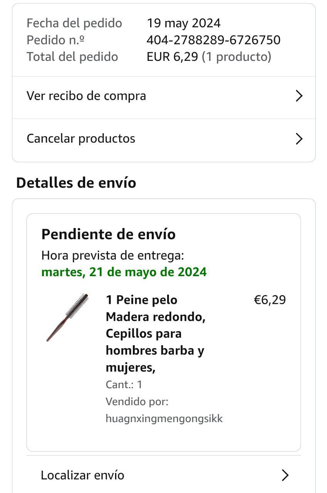This screenshot has width=327, height=493.
Task: Open the Ver recibo de compra row
Action: (164, 96)
